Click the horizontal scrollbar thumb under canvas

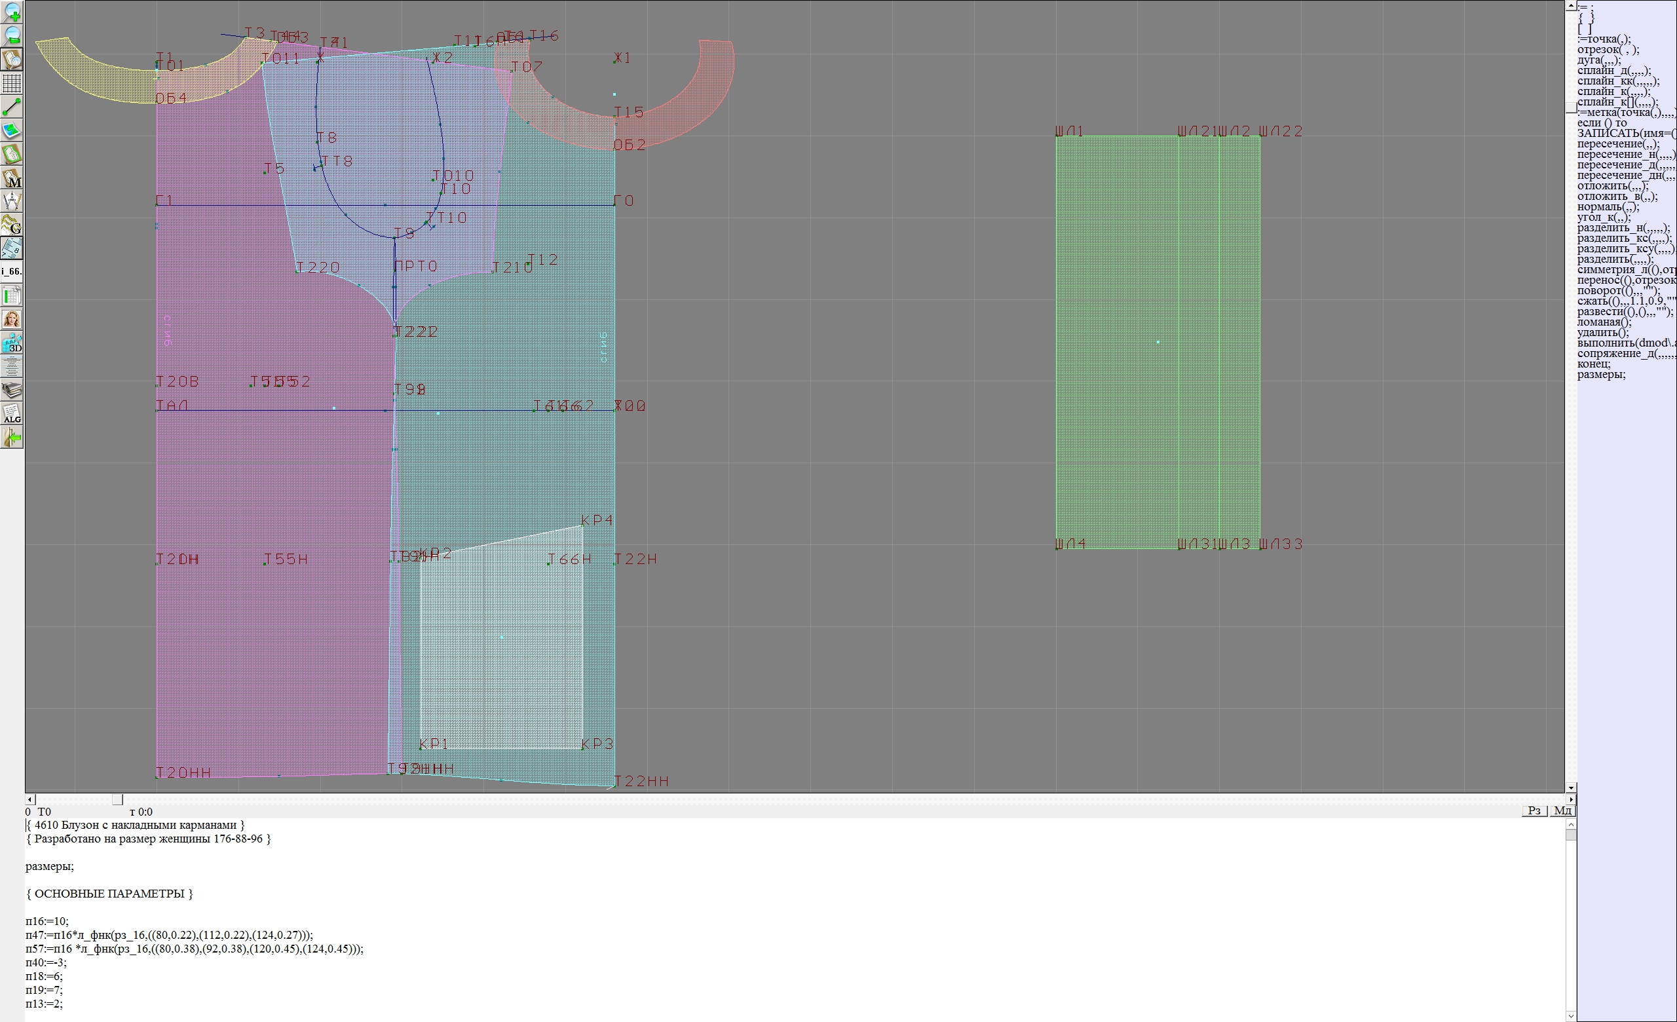pos(117,799)
